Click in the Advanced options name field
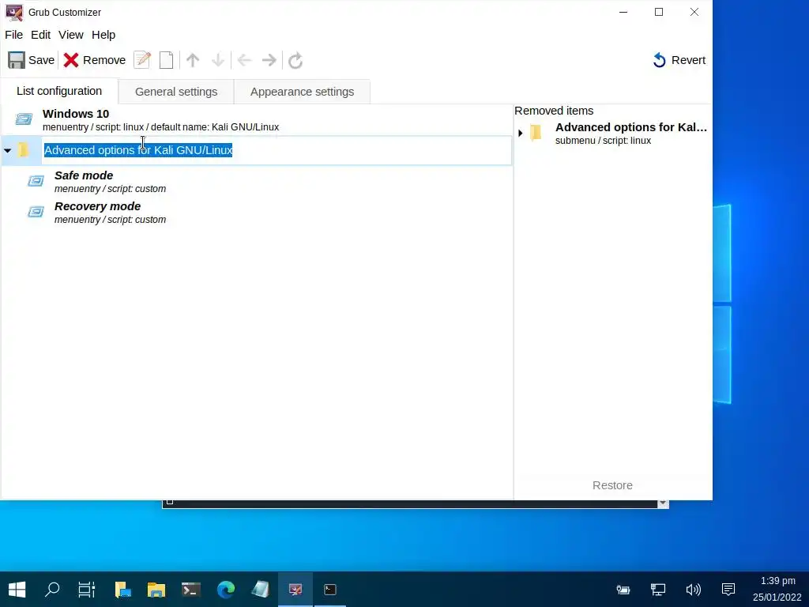The width and height of the screenshot is (809, 607). 277,150
